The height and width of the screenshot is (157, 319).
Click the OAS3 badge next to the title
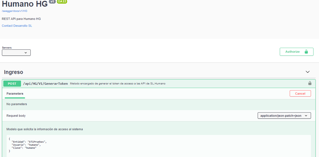[62, 2]
